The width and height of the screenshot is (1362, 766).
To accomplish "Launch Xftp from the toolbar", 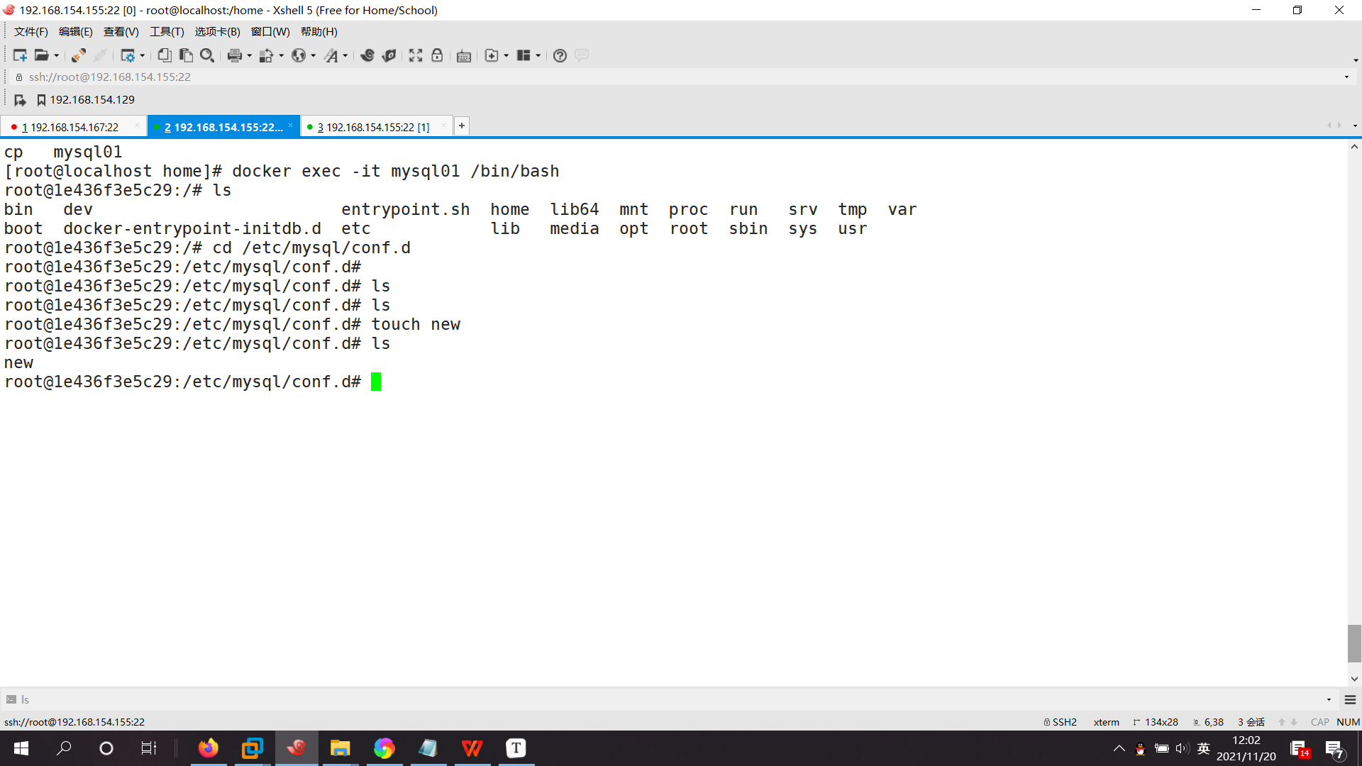I will [x=389, y=55].
